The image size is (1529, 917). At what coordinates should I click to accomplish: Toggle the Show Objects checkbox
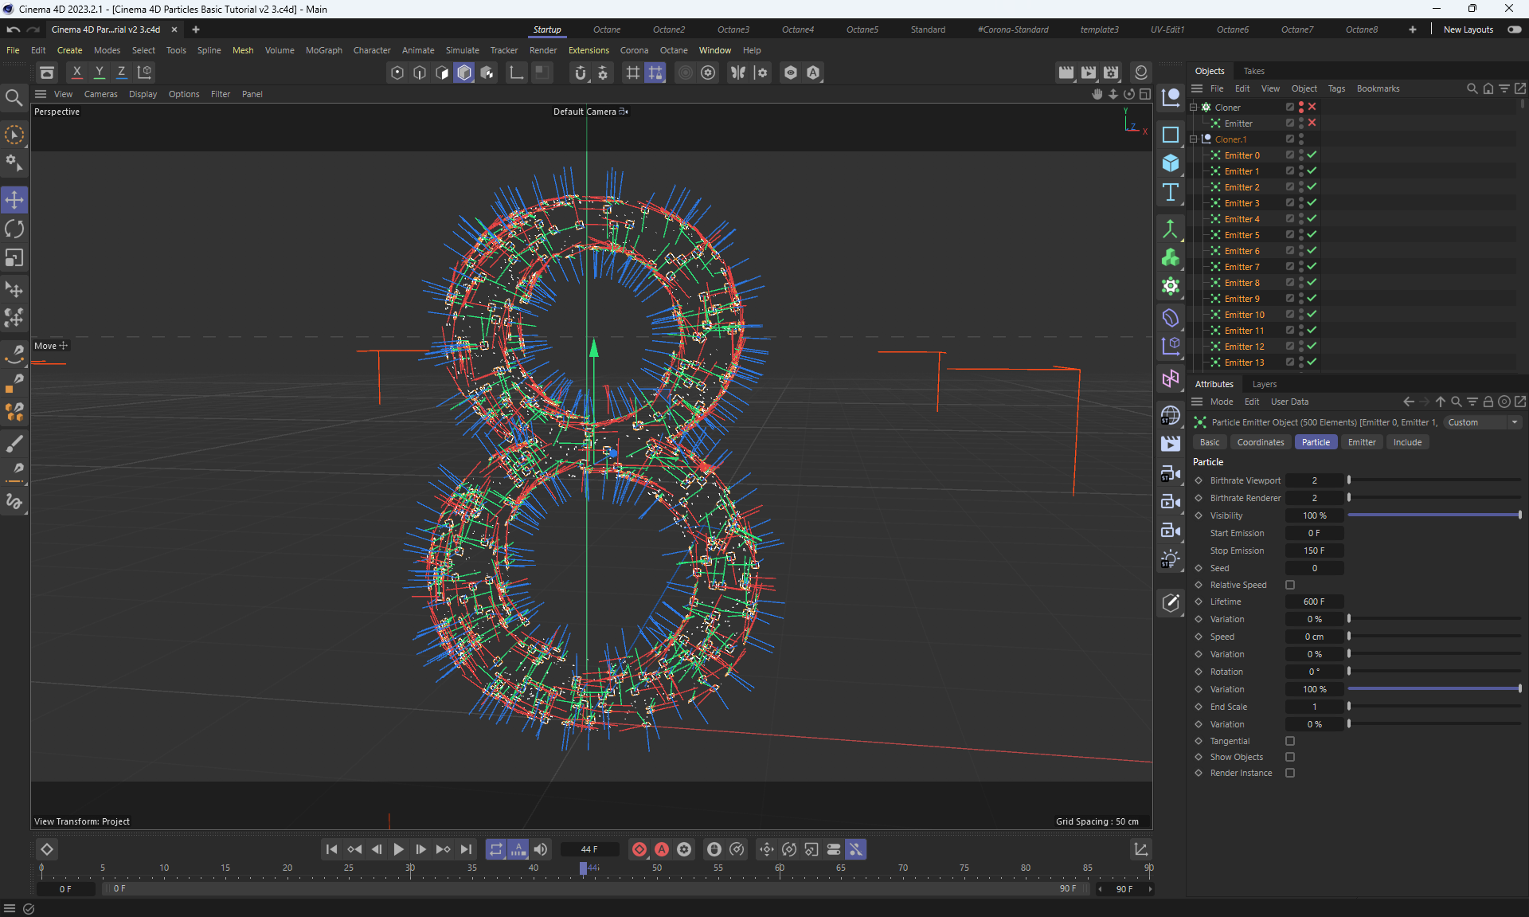[x=1290, y=757]
